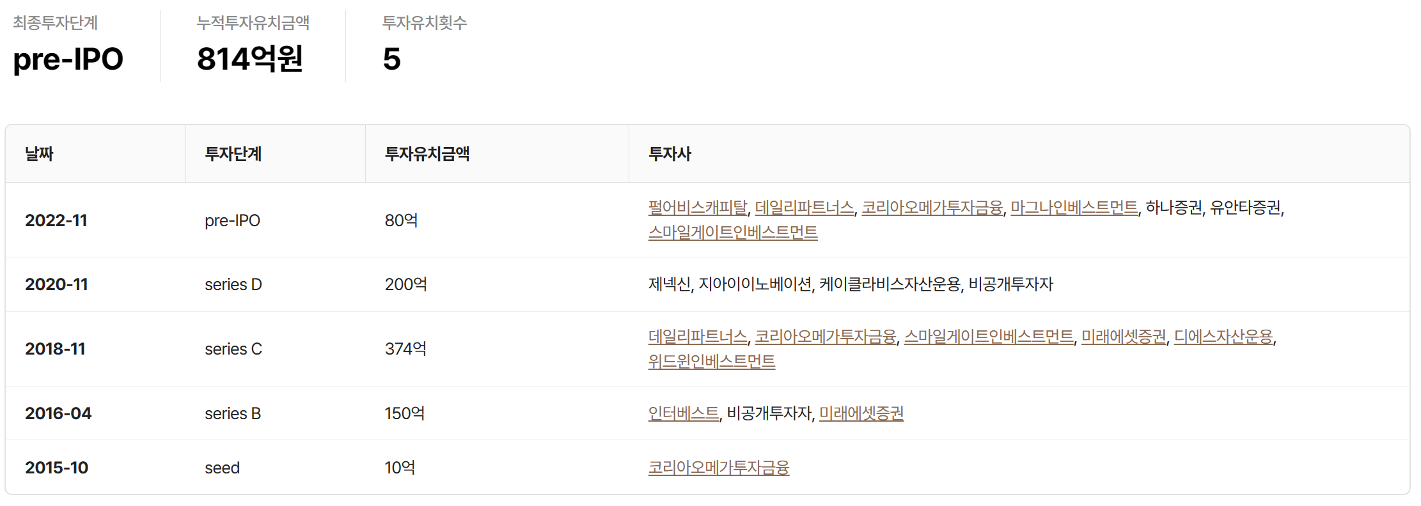Click the 2020-11 date cell

pyautogui.click(x=56, y=284)
